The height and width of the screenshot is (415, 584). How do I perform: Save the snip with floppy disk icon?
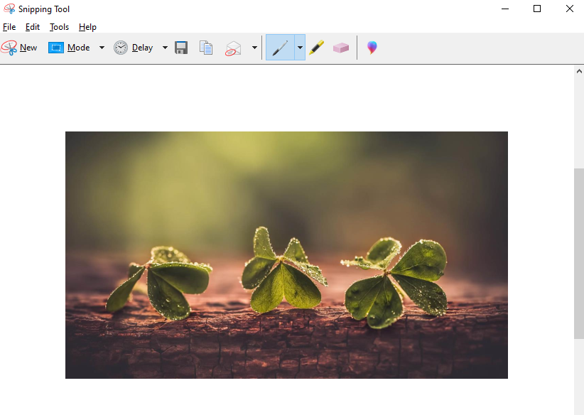pyautogui.click(x=181, y=48)
